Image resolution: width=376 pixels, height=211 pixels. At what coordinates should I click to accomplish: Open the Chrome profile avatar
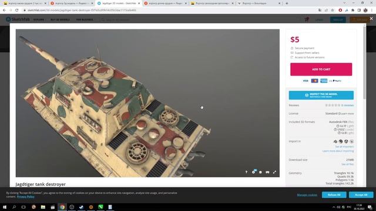pyautogui.click(x=365, y=11)
